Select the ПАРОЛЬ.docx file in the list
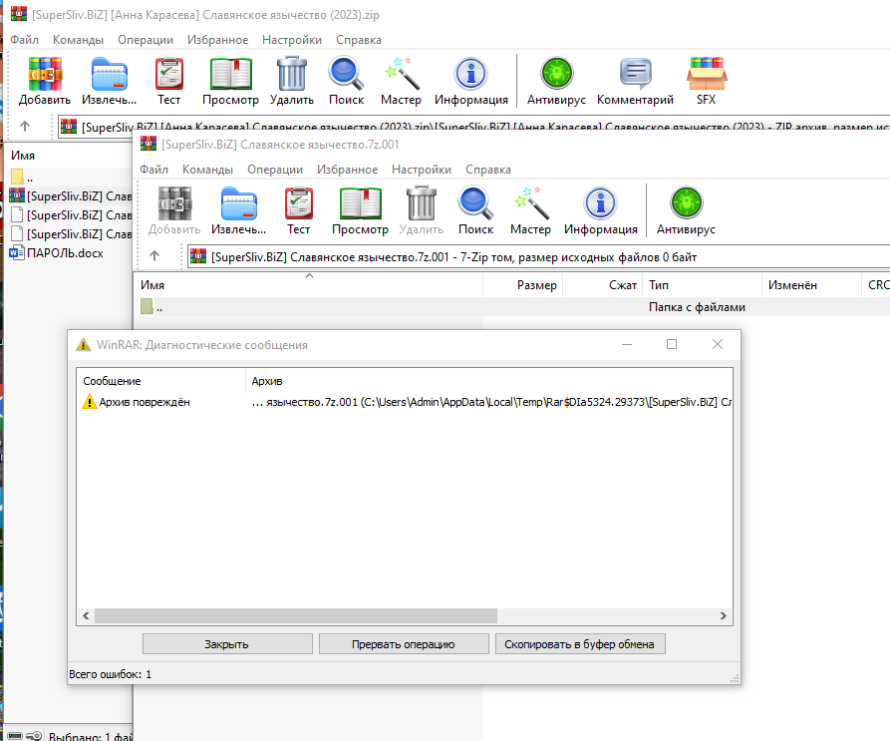The width and height of the screenshot is (890, 741). (65, 252)
